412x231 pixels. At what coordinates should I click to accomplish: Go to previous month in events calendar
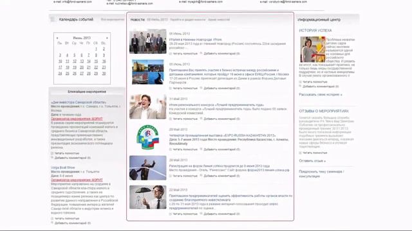[x=57, y=38]
